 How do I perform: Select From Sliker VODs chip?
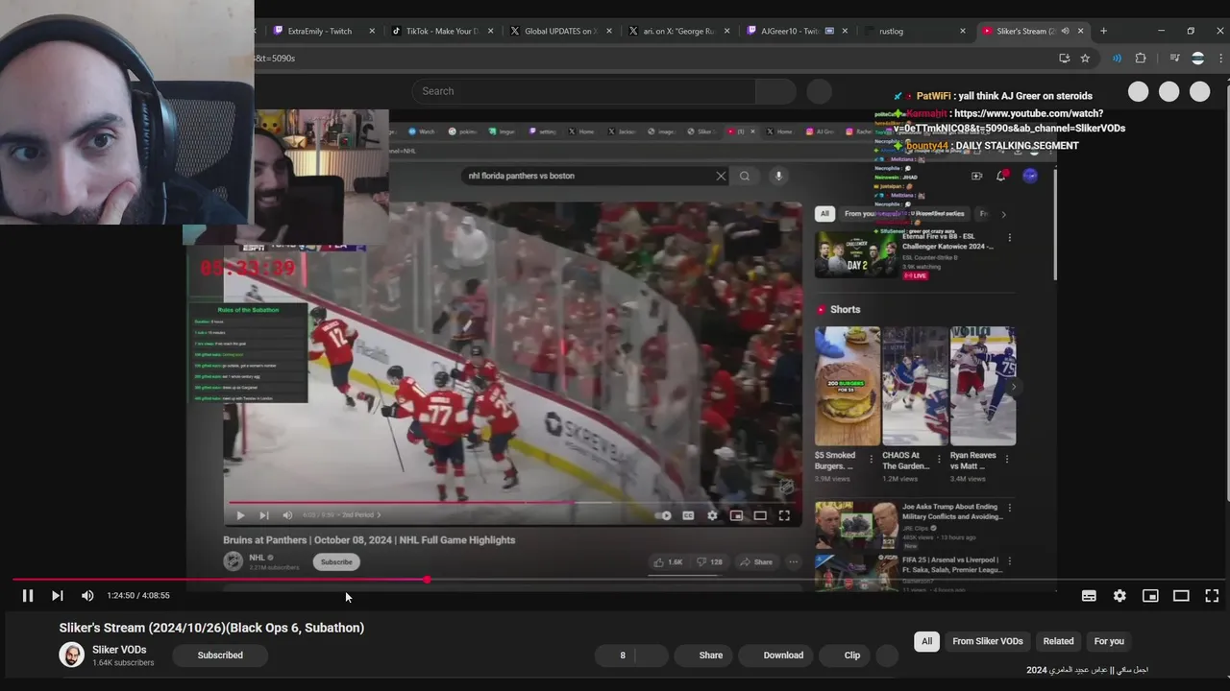click(x=988, y=641)
